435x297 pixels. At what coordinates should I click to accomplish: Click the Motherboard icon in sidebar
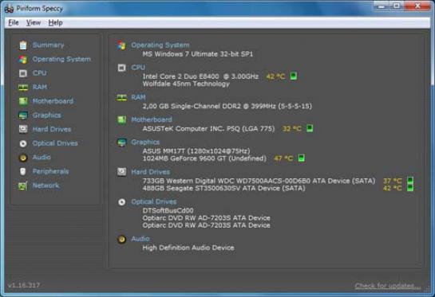[23, 101]
